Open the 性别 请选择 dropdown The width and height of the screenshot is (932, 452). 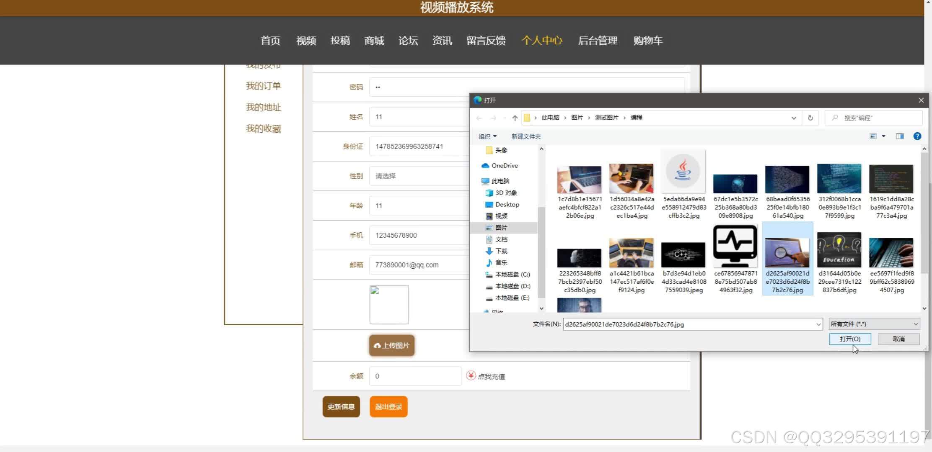pyautogui.click(x=419, y=176)
